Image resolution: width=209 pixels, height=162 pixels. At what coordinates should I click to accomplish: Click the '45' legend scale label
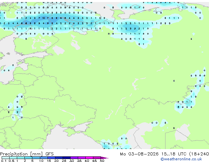tap(94, 161)
